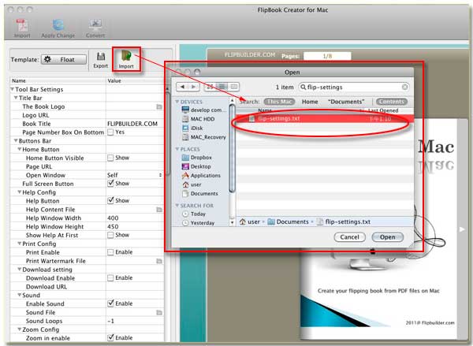Switch Open dialog to list view
The width and height of the screenshot is (473, 346).
point(222,87)
